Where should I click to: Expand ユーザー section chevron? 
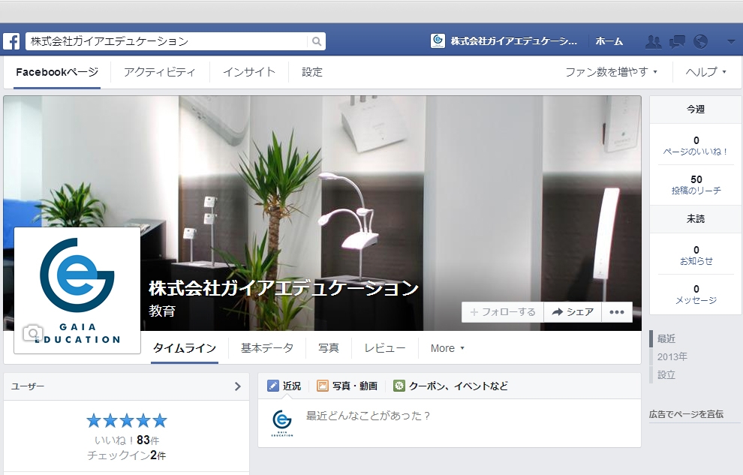point(238,386)
